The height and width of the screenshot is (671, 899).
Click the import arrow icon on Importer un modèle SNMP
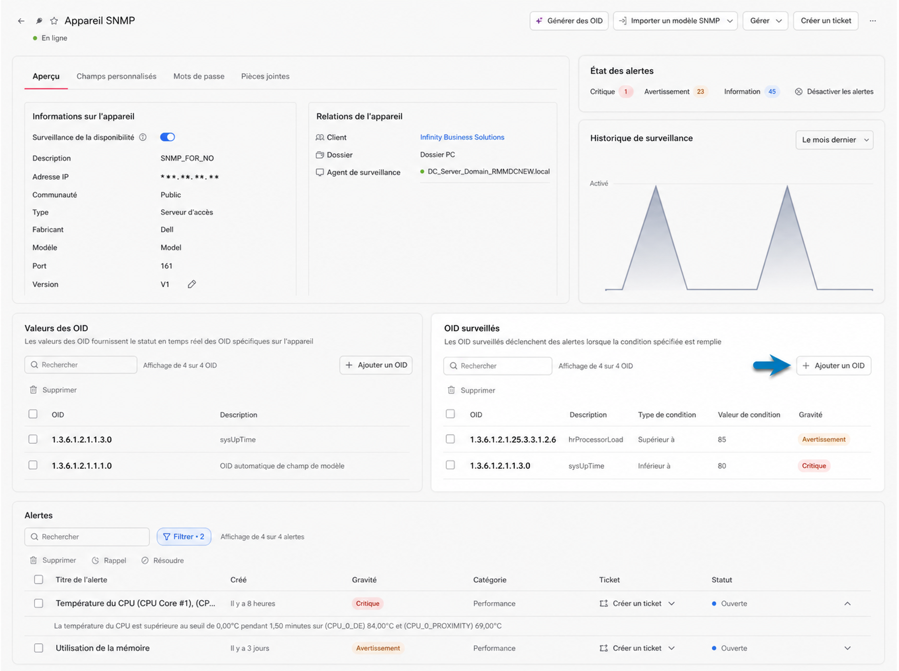[x=623, y=21]
